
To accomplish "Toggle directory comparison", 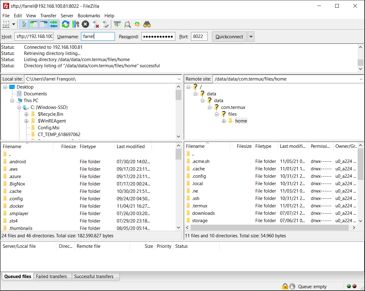I will click(127, 24).
